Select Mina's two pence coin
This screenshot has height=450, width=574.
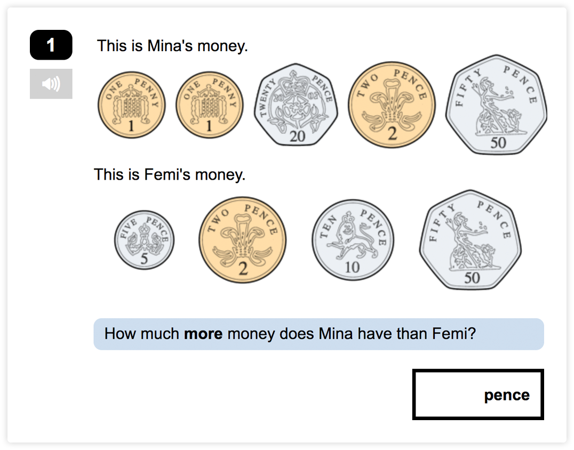392,105
